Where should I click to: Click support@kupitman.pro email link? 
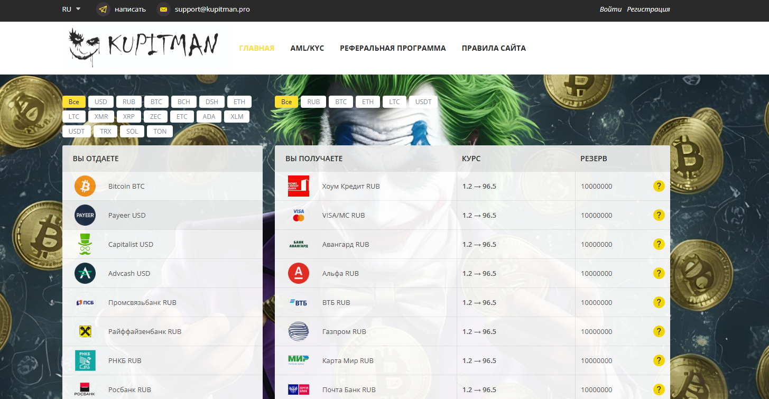pyautogui.click(x=212, y=9)
